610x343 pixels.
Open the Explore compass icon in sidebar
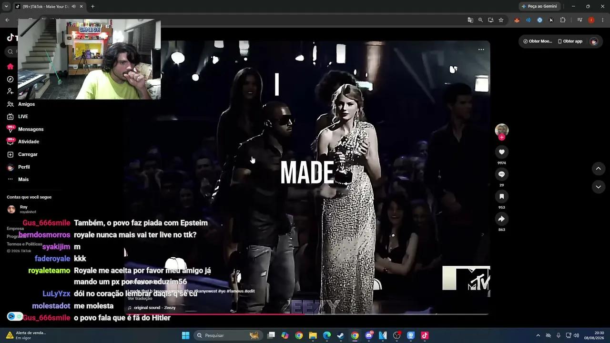10,79
